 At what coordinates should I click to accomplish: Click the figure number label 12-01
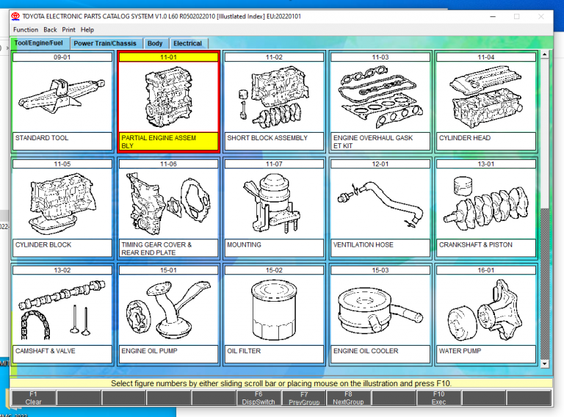point(380,164)
